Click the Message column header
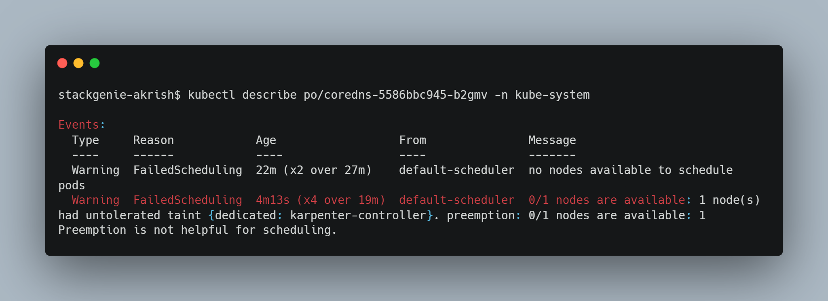 click(x=552, y=140)
